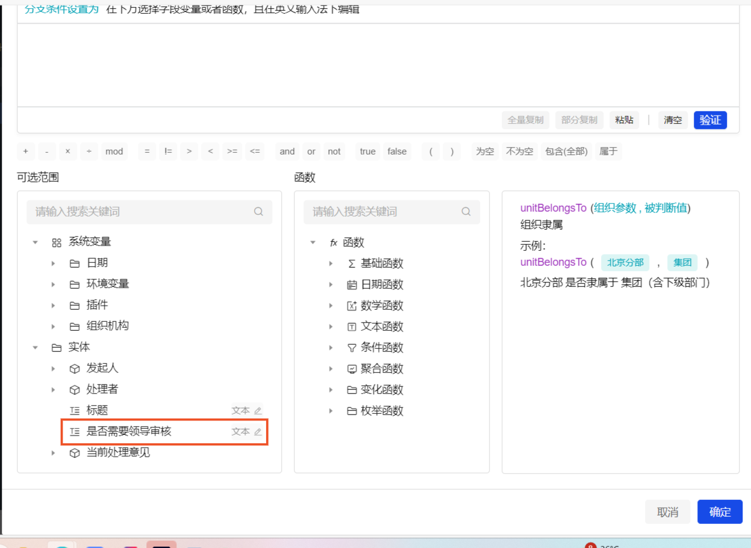Click the 系统变量 grid icon
The width and height of the screenshot is (751, 548).
(57, 242)
